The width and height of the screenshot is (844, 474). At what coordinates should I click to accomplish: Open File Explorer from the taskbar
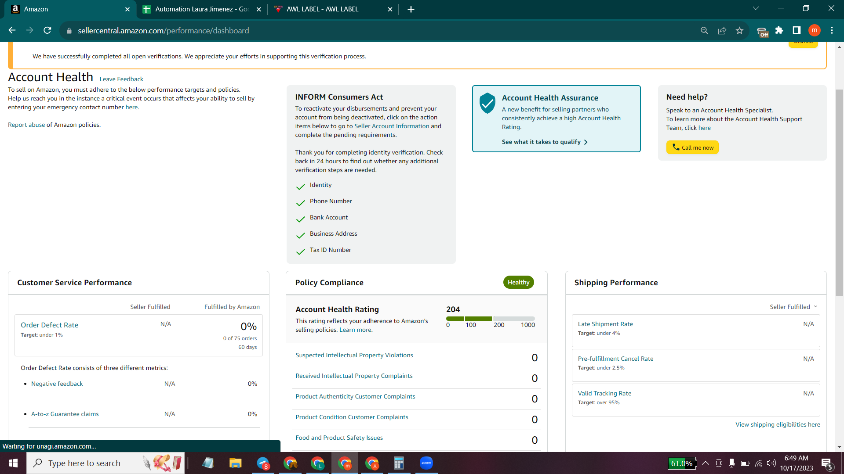tap(235, 463)
